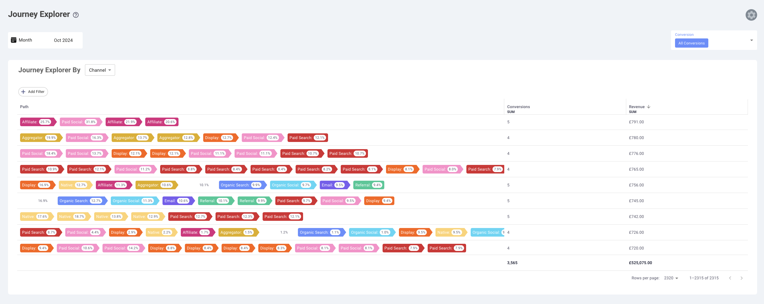Click the Display 9.5% path step
764x304 pixels.
(x=415, y=232)
